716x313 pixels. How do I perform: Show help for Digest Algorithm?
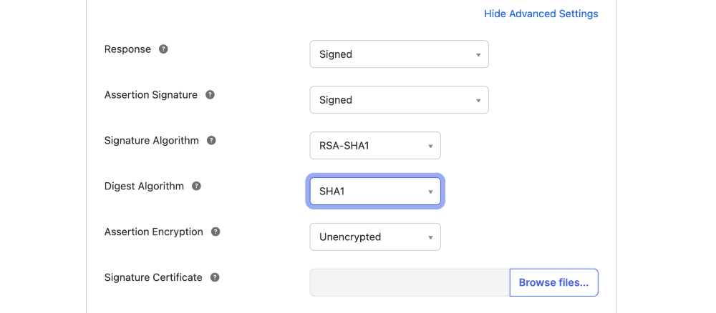(x=196, y=186)
